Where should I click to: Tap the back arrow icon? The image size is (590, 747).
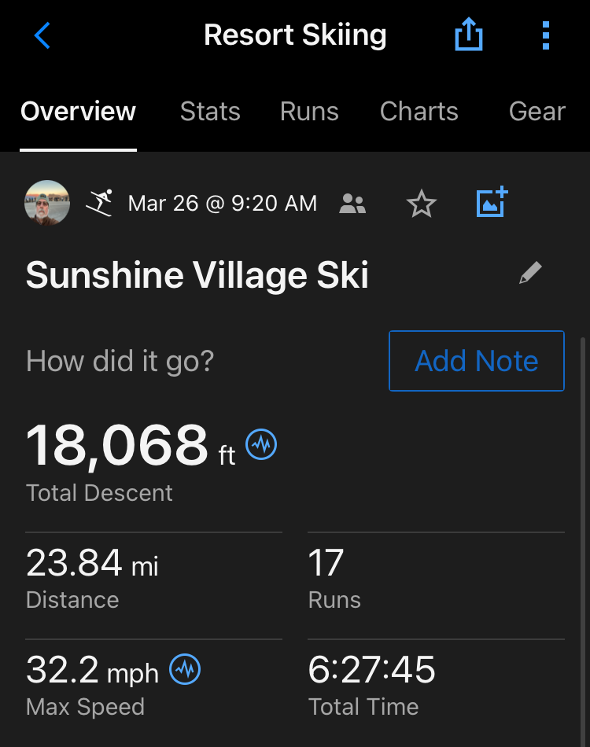pyautogui.click(x=42, y=35)
